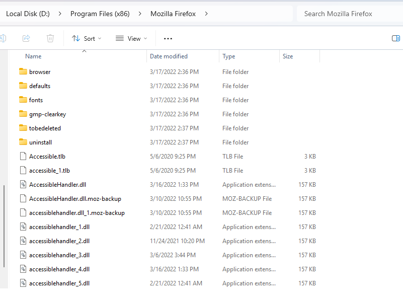Go to Local Disk (D:) in the breadcrumb
This screenshot has height=300, width=403.
tap(28, 14)
